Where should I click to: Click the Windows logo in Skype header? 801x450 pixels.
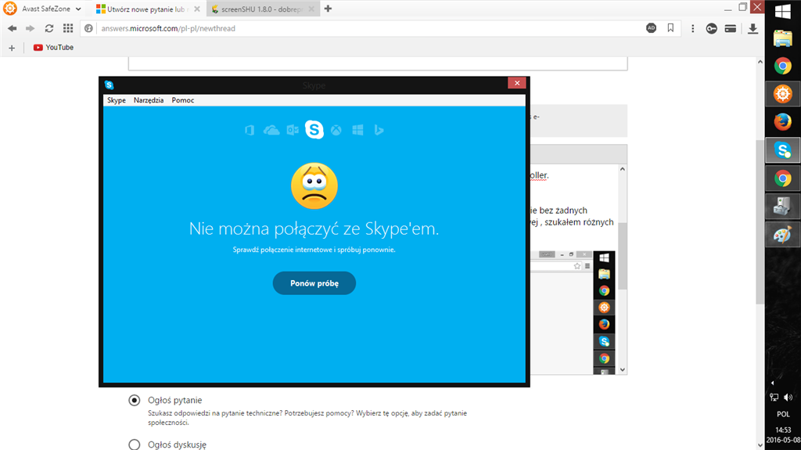pos(357,131)
